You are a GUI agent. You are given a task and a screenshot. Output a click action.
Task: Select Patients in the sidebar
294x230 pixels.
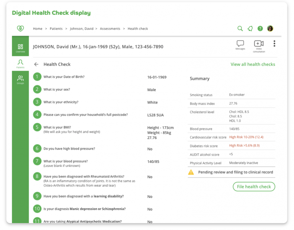[20, 63]
